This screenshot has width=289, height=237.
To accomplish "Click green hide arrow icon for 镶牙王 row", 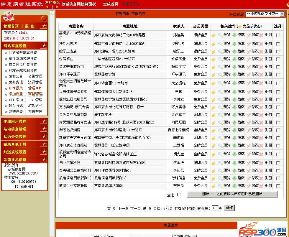I will [234, 51].
